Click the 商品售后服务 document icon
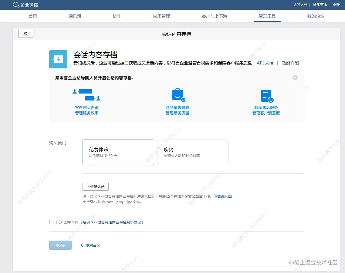The height and width of the screenshot is (273, 345). [x=267, y=96]
